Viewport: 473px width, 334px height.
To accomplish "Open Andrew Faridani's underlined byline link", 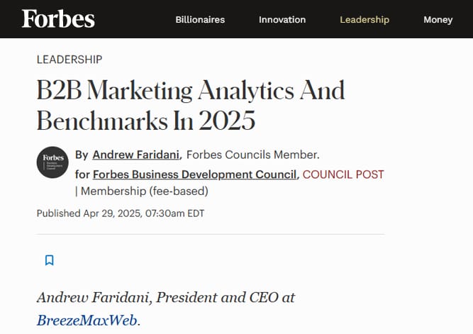I will [x=136, y=155].
